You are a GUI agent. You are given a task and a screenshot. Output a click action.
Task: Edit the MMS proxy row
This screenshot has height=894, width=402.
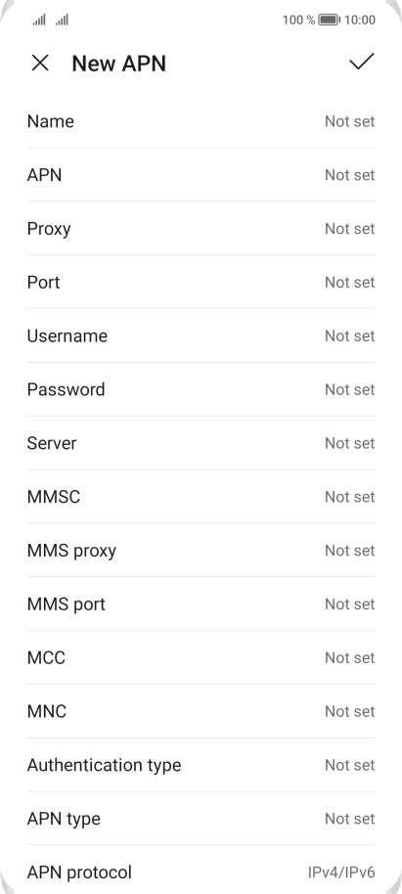pyautogui.click(x=201, y=551)
